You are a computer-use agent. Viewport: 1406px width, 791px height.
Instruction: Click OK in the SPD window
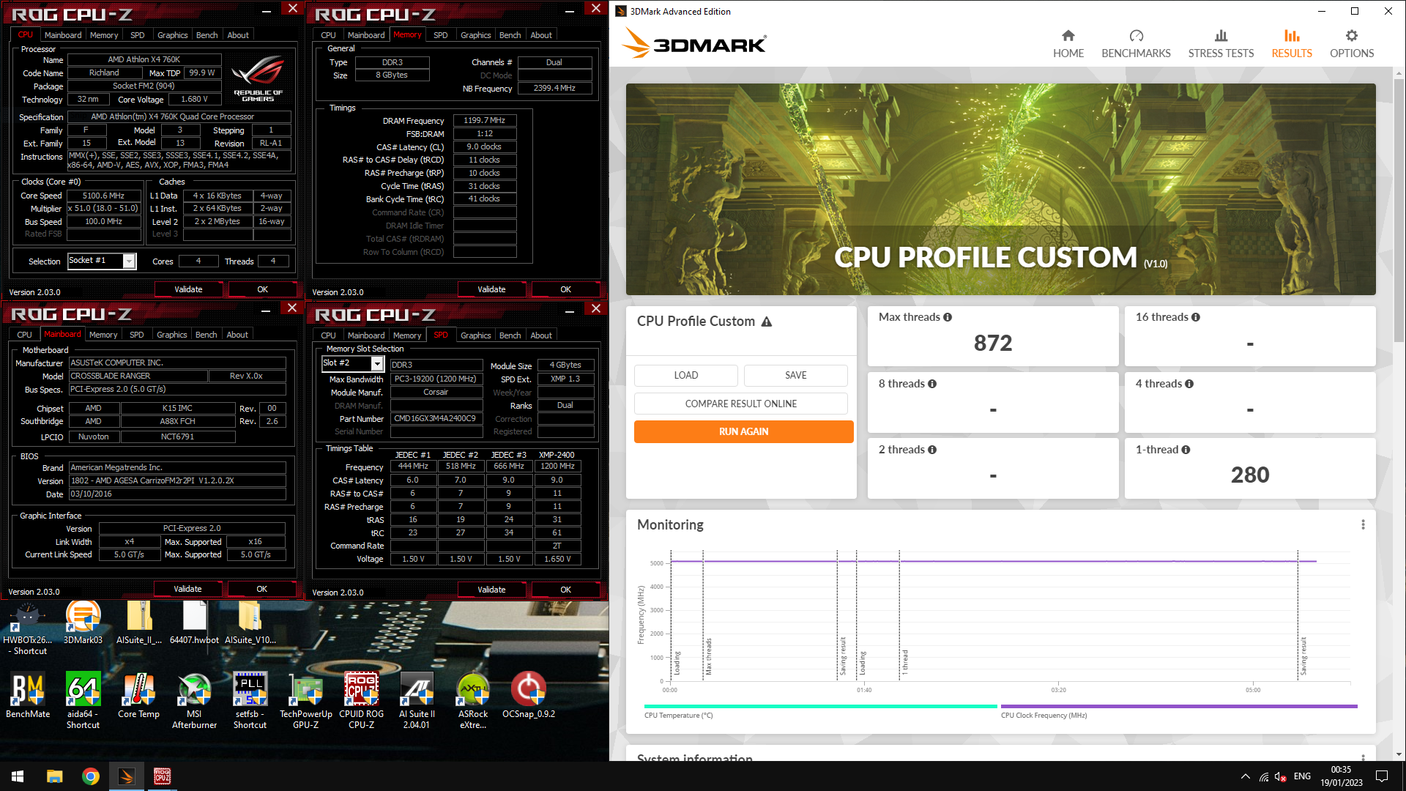[x=565, y=590]
